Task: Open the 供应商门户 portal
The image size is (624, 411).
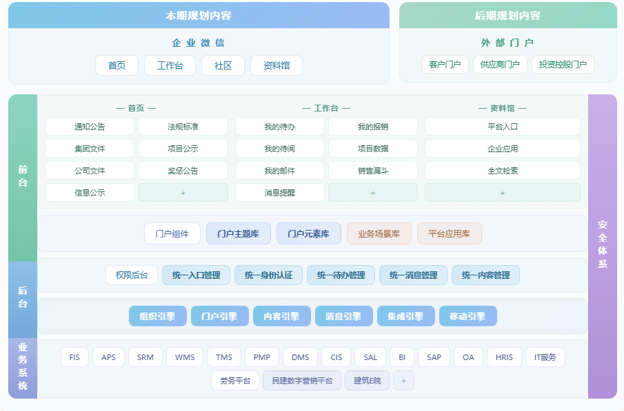Action: point(501,65)
